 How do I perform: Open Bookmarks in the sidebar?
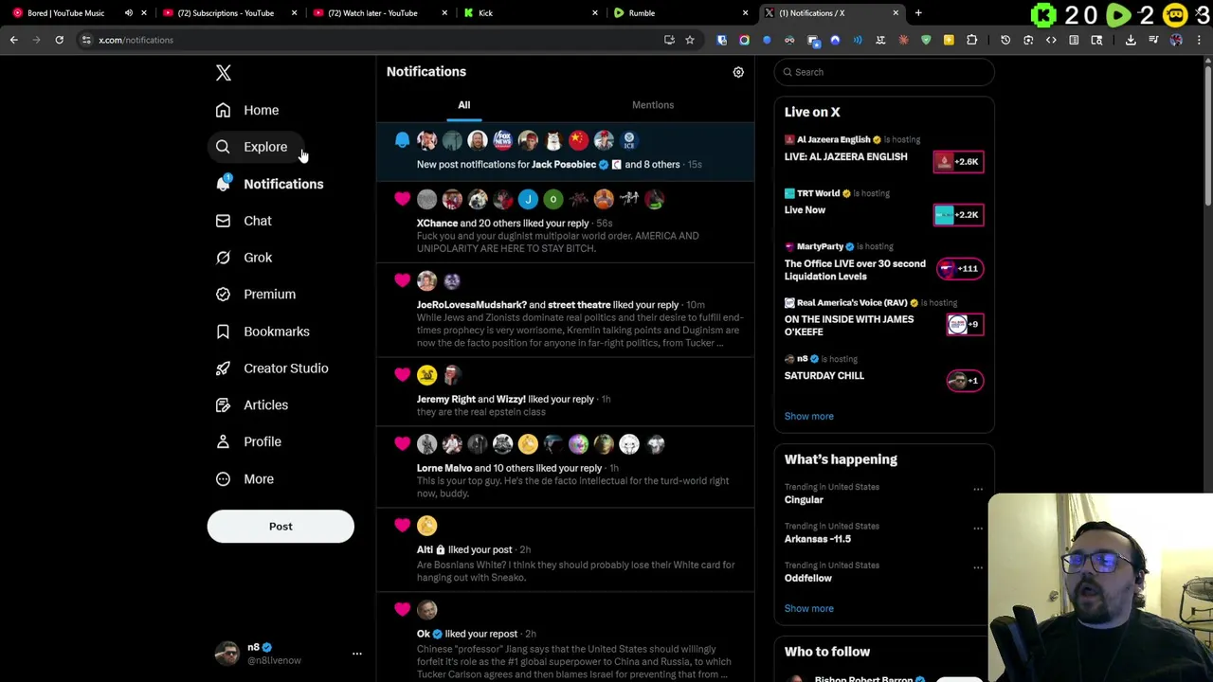[263, 332]
